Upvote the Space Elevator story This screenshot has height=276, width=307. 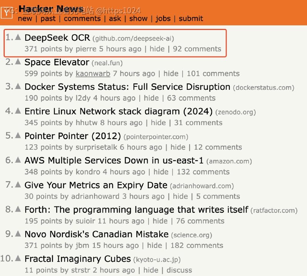click(18, 61)
